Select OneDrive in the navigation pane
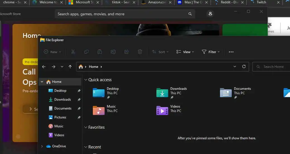This screenshot has width=290, height=154. pyautogui.click(x=59, y=146)
